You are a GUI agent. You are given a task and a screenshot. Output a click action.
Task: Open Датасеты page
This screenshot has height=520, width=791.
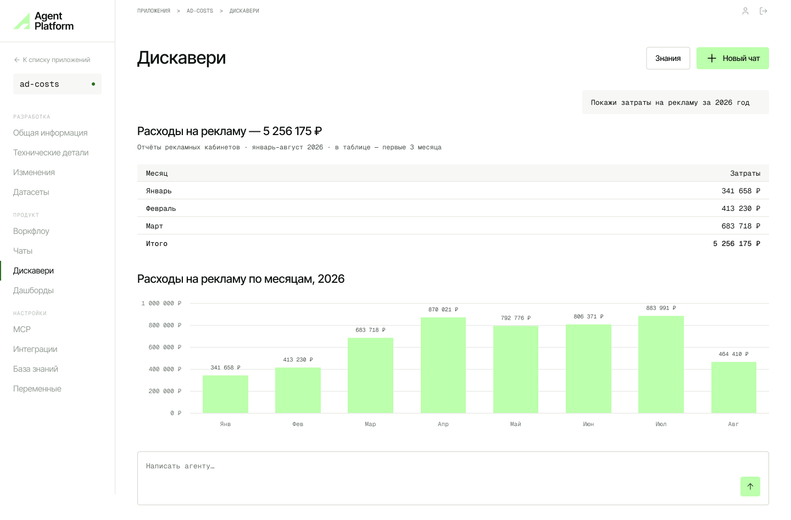[31, 192]
